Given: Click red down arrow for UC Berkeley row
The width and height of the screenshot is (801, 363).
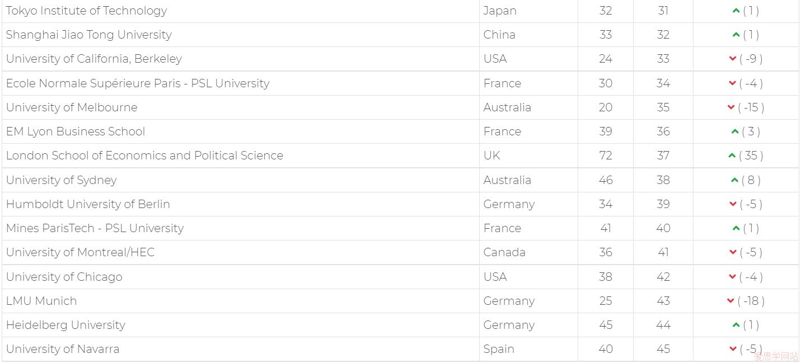Looking at the screenshot, I should coord(732,59).
